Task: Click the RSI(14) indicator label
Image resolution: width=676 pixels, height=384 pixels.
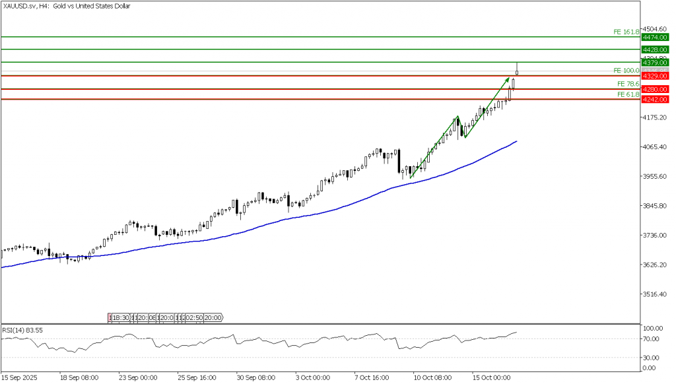Action: click(23, 328)
